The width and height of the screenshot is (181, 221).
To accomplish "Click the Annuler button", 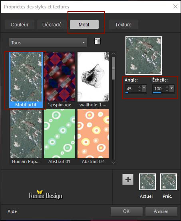I will pos(161,211).
